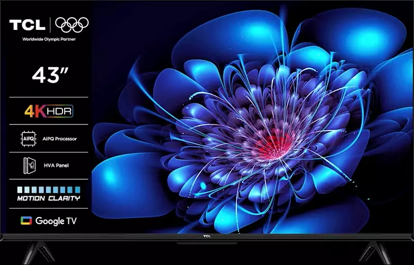This screenshot has height=265, width=414.
Task: Click the Motion Clarity gradient bar
Action: [49, 190]
